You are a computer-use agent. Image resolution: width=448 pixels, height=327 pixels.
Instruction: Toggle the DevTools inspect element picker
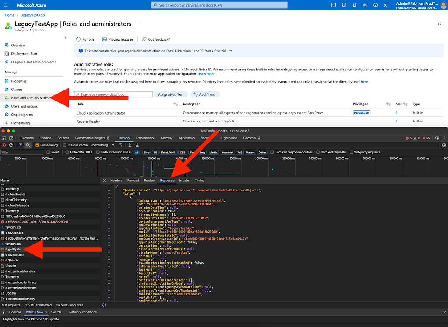(x=3, y=138)
